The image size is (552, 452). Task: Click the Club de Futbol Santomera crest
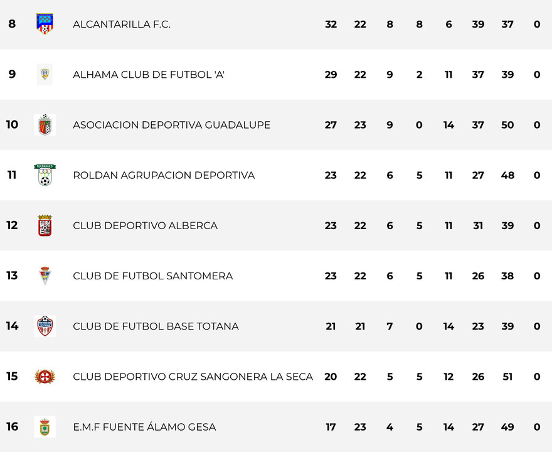click(x=45, y=276)
